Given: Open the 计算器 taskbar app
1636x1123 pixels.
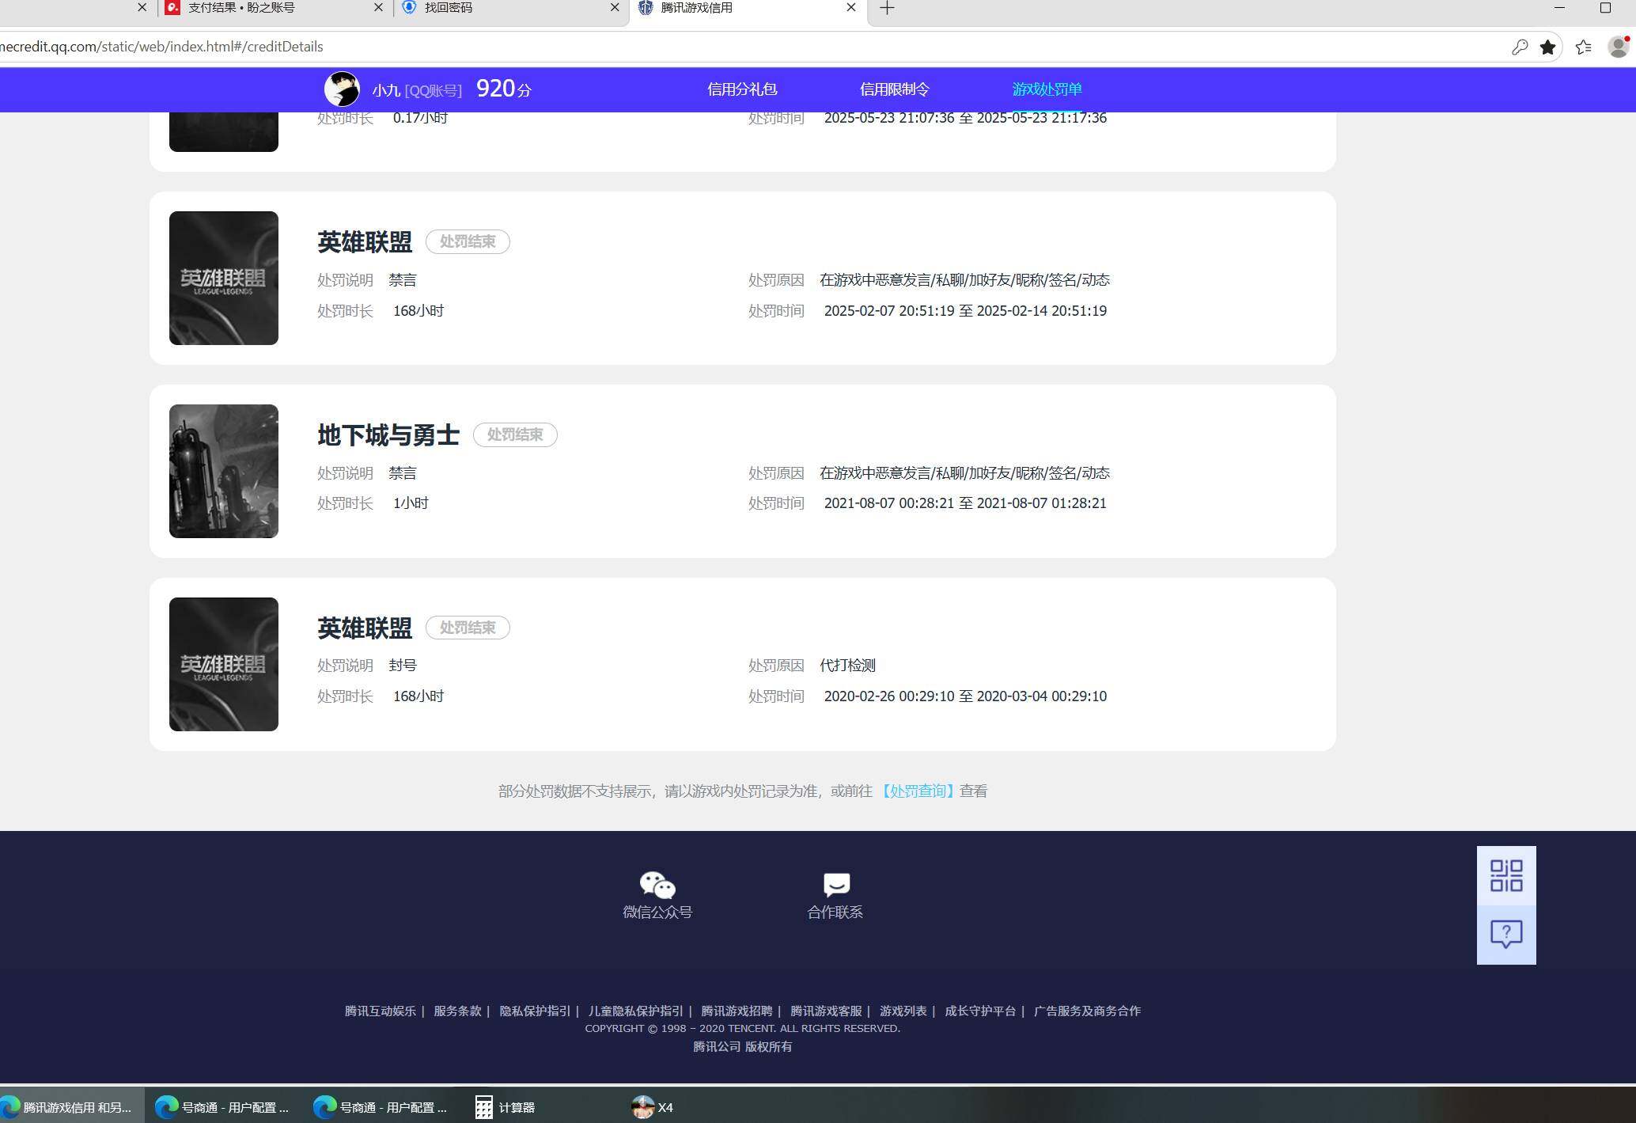Looking at the screenshot, I should 505,1107.
